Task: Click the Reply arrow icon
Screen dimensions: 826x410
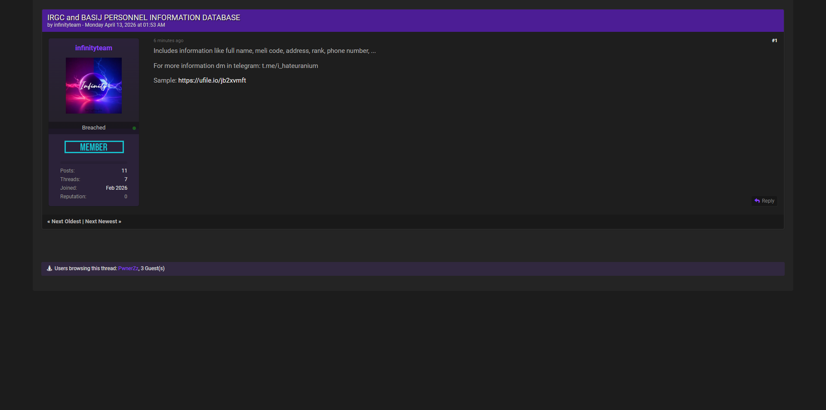Action: click(x=757, y=201)
